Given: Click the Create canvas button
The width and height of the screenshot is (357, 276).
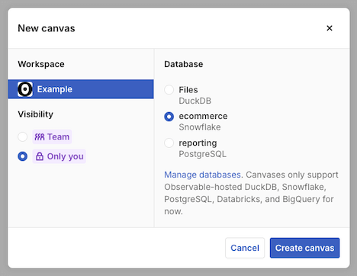Looking at the screenshot, I should coord(304,248).
